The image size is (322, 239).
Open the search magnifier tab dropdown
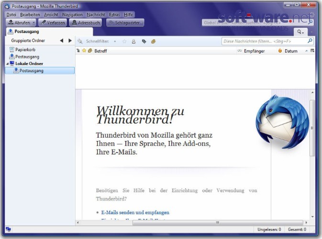point(300,32)
